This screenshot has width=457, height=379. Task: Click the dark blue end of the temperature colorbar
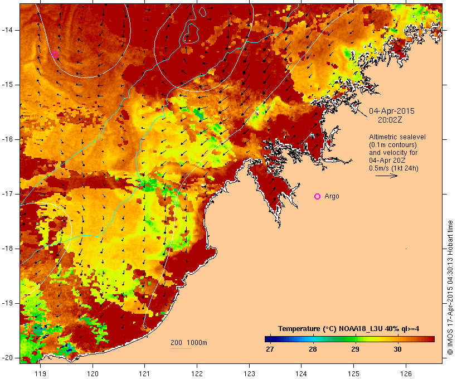(270, 339)
